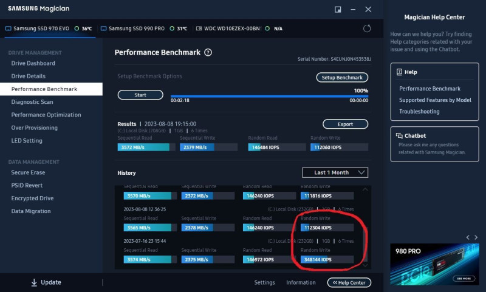Screen dimensions: 486x292
Task: Click the 3572 MB/s sequential read result
Action: click(145, 148)
